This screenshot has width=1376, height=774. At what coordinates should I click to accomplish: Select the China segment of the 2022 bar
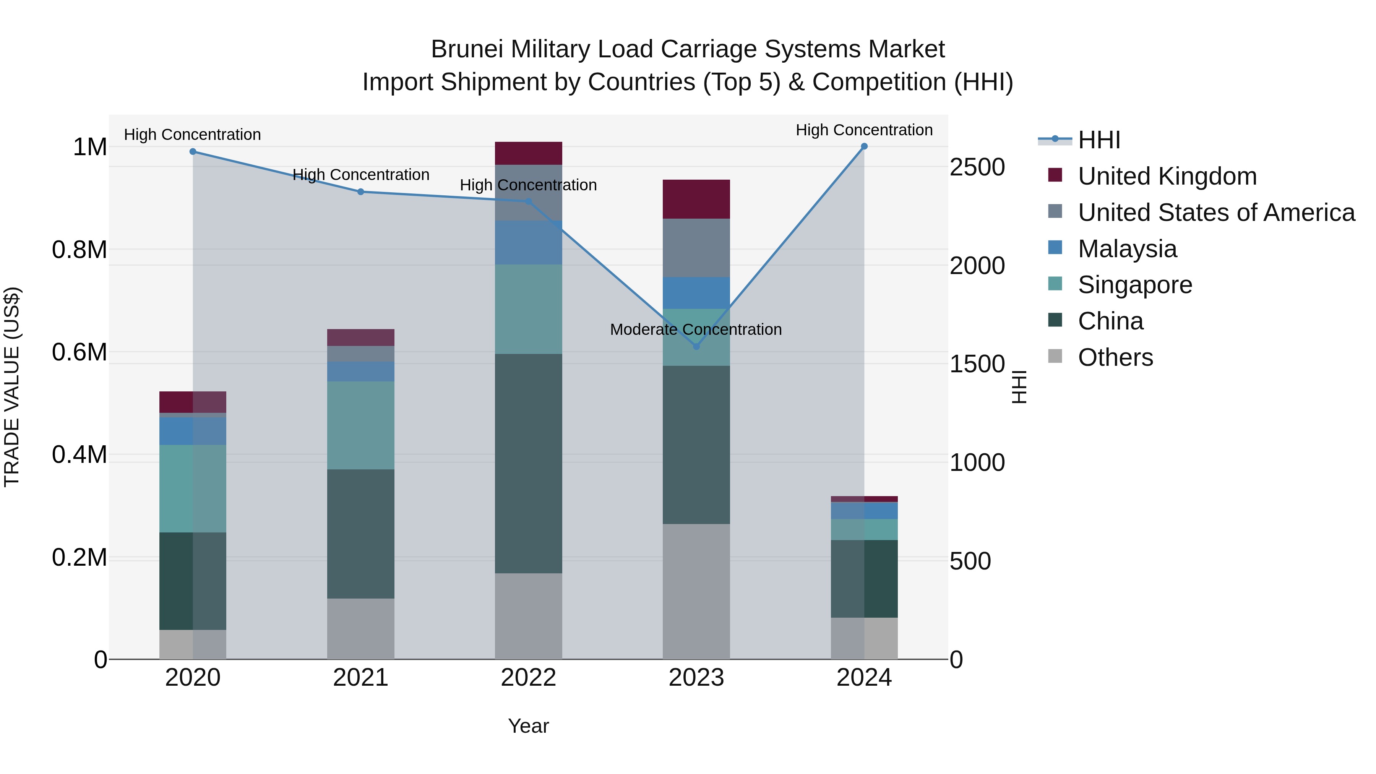coord(528,464)
